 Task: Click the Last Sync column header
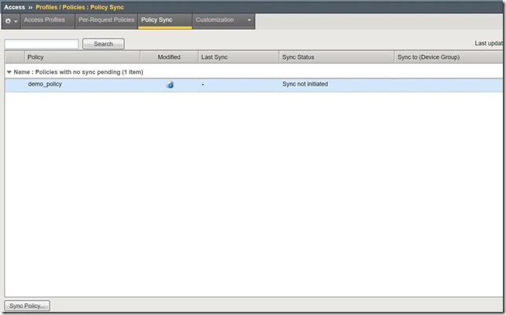[x=239, y=57]
